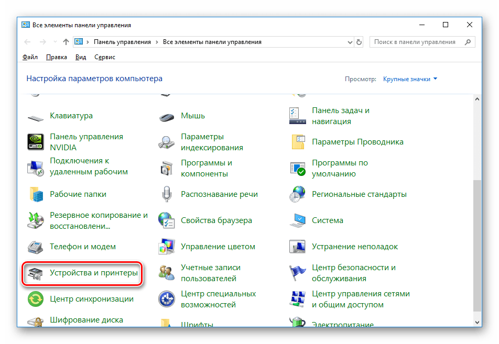Open the 'Устранение неполадок' link
Screen dimensions: 499x344
click(x=355, y=247)
